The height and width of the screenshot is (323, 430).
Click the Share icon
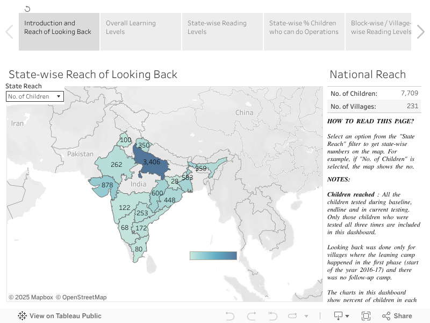(x=386, y=316)
